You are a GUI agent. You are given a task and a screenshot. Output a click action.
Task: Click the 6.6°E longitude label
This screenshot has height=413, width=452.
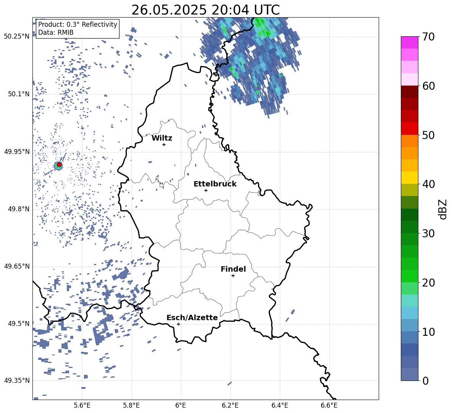[329, 405]
